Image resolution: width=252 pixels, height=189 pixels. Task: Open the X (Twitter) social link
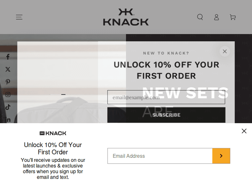point(8,69)
